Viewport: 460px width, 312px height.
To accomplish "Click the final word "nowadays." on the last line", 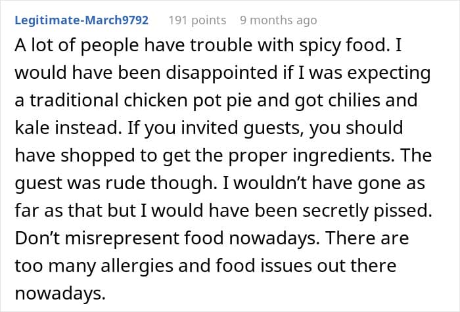I will 60,294.
